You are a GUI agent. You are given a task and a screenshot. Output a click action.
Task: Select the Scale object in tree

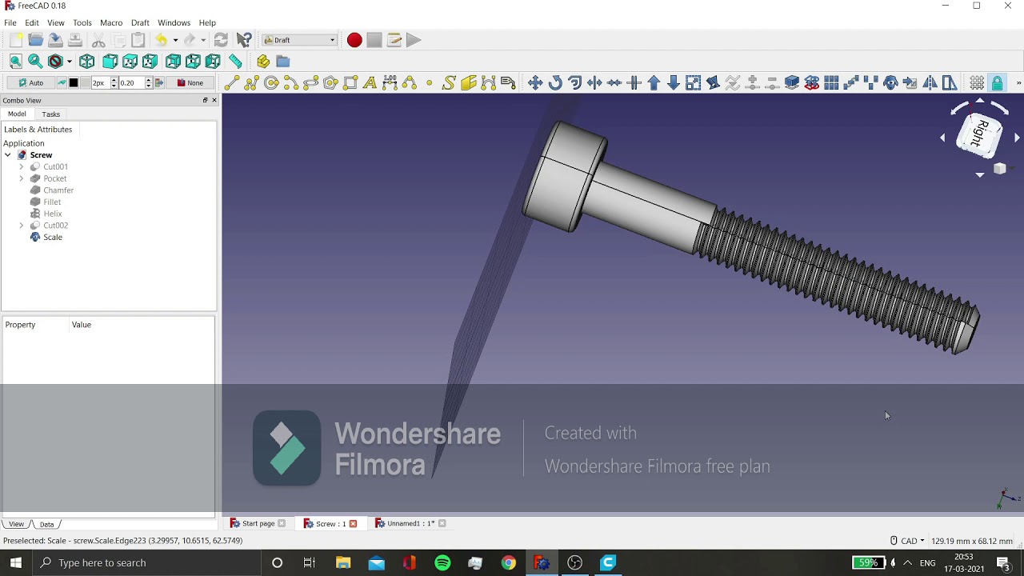click(53, 238)
